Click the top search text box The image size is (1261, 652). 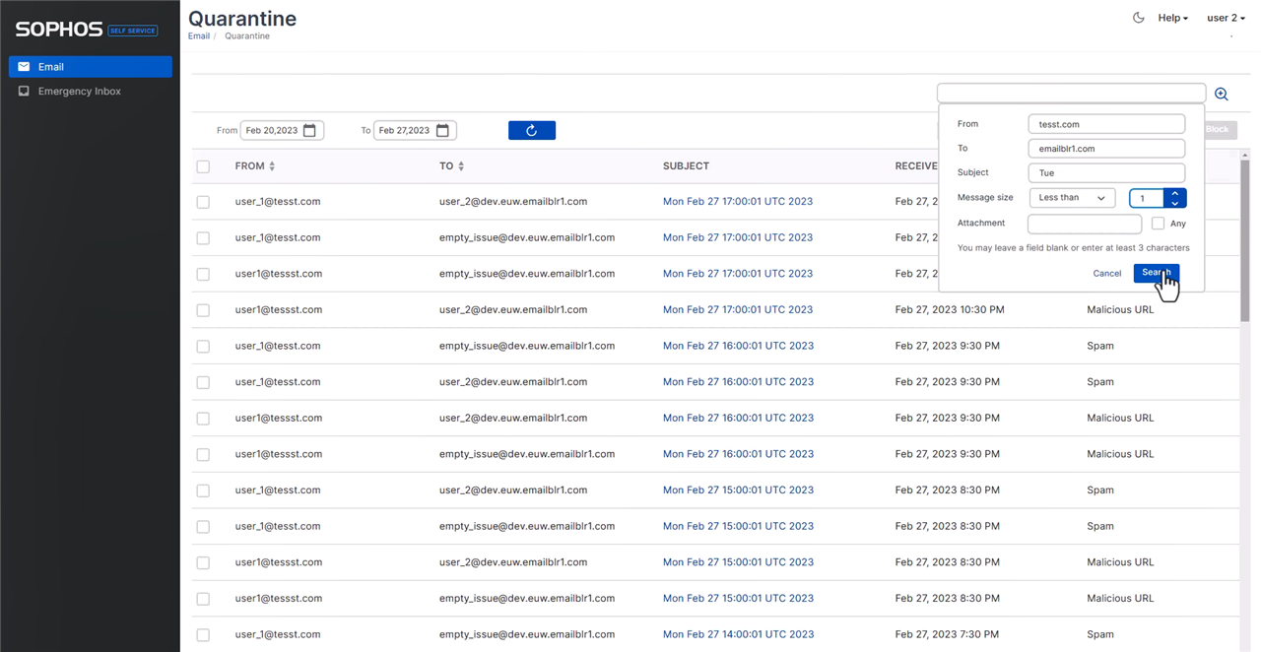[x=1071, y=94]
